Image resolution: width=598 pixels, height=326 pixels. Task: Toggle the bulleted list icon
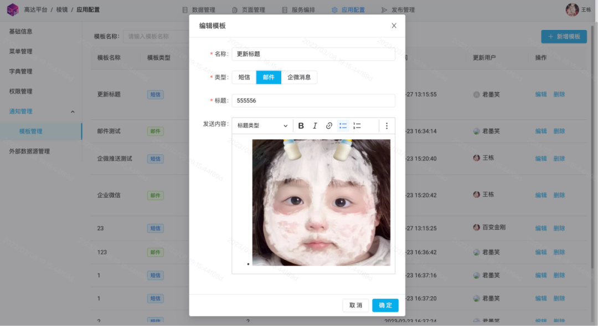tap(343, 126)
